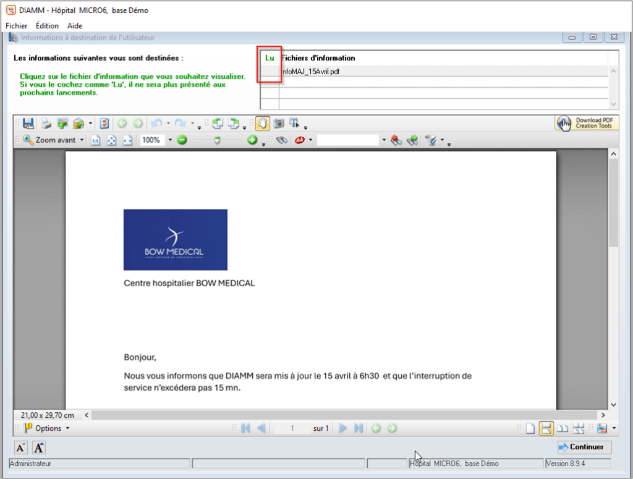Find the next search match

(x=412, y=140)
